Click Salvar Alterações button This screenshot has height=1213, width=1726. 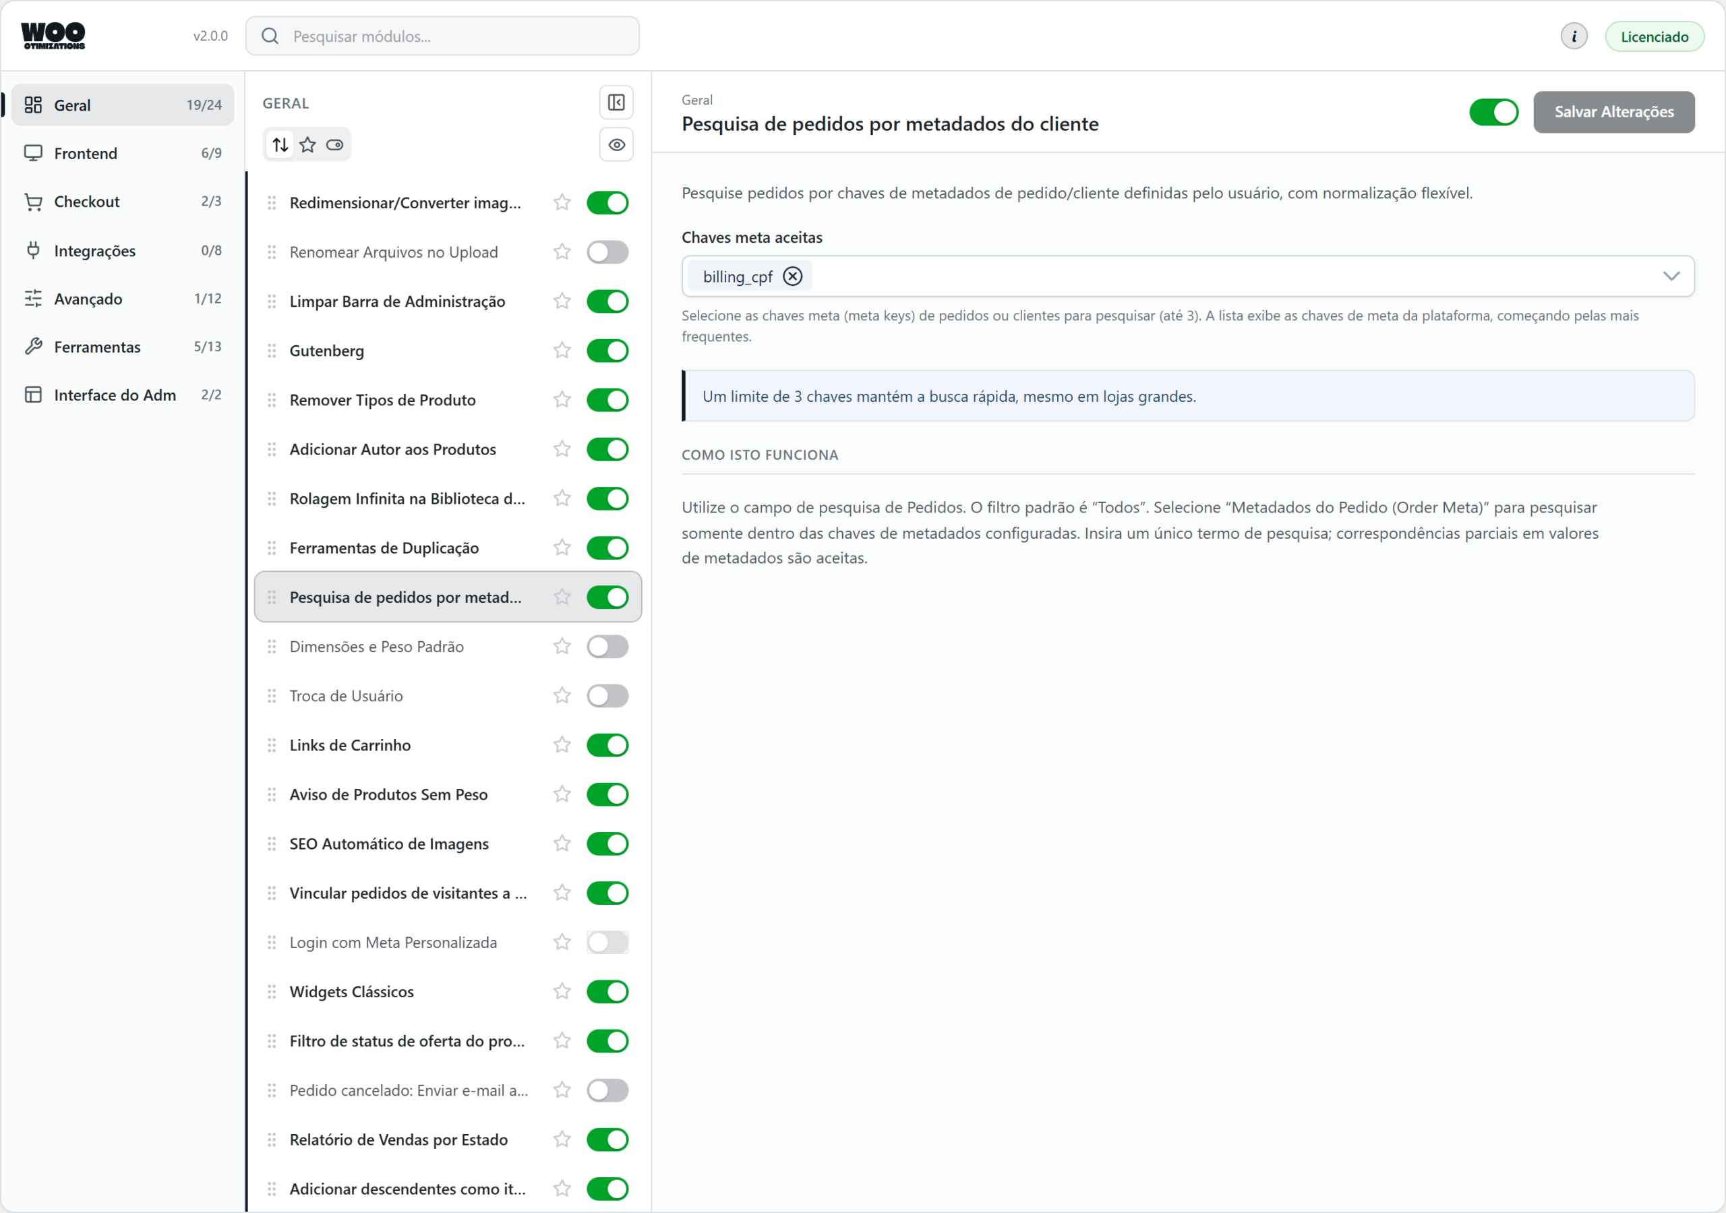(x=1613, y=111)
